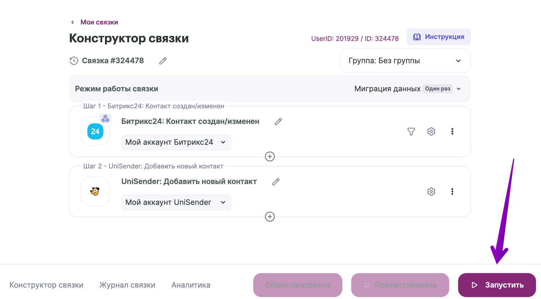Go back to Мои связки

tap(99, 22)
